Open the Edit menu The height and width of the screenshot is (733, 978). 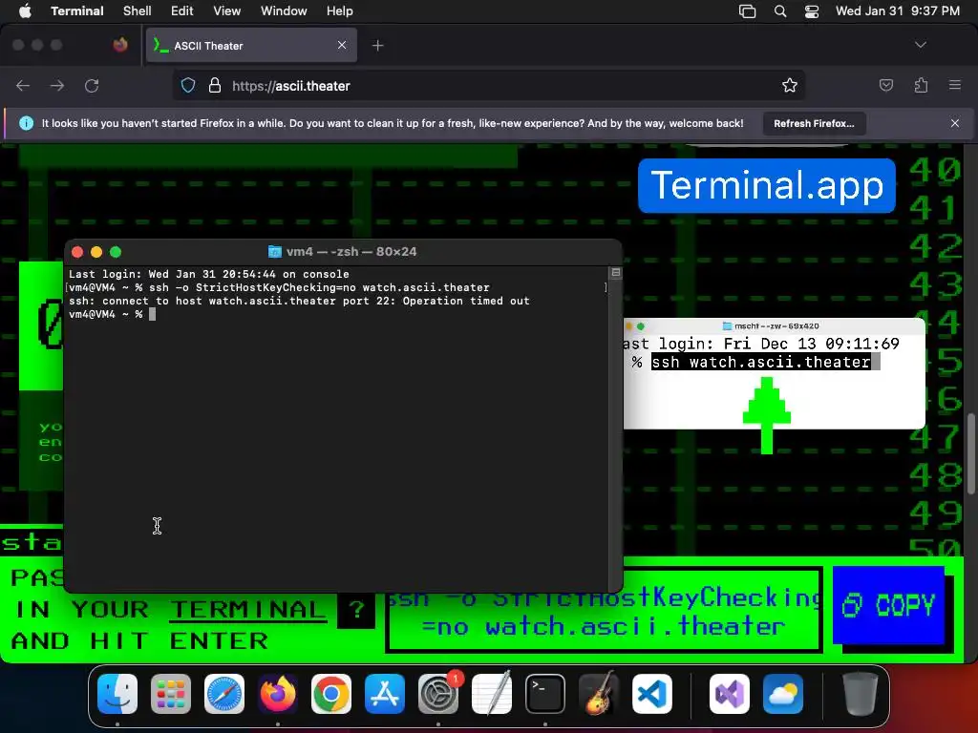[181, 10]
